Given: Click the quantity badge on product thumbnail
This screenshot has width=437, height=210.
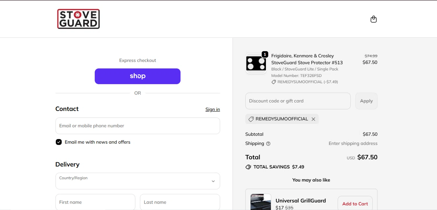Looking at the screenshot, I should [x=265, y=54].
